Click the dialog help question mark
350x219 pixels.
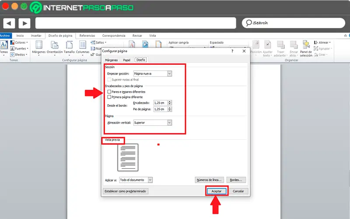(232, 51)
